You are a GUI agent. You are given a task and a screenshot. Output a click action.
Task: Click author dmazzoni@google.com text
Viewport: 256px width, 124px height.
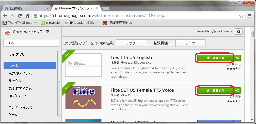[137, 63]
